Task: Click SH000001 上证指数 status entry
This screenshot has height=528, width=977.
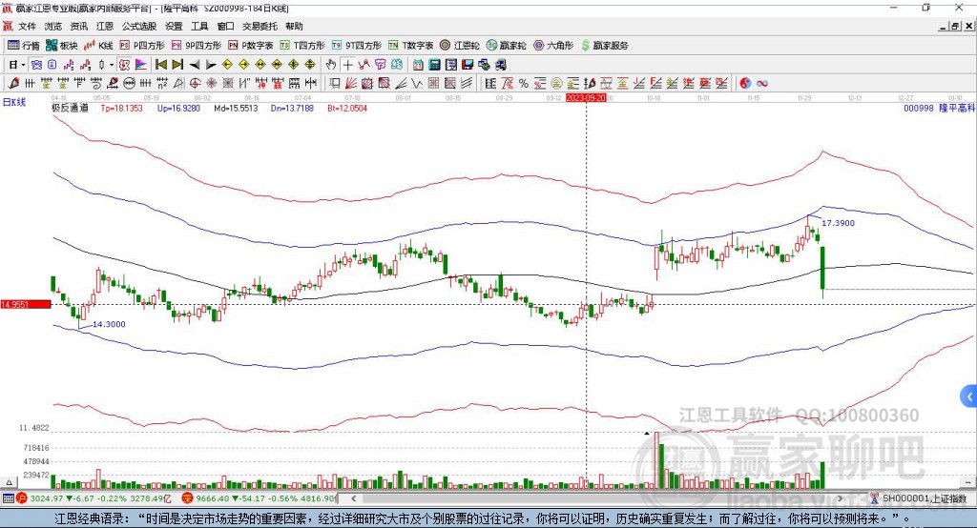Action: click(x=925, y=498)
